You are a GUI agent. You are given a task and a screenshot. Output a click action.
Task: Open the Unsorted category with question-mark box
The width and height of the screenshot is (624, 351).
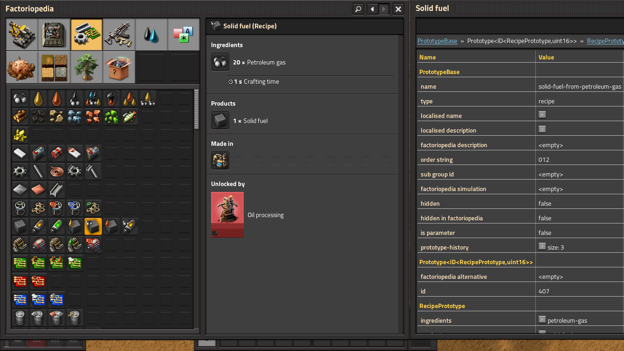pos(119,67)
